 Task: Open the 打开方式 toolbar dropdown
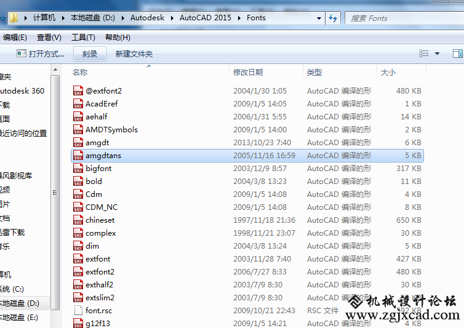pos(40,54)
